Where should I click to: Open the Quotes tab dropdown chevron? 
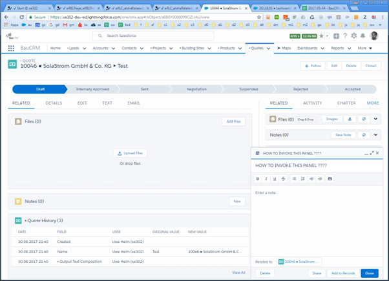click(268, 48)
